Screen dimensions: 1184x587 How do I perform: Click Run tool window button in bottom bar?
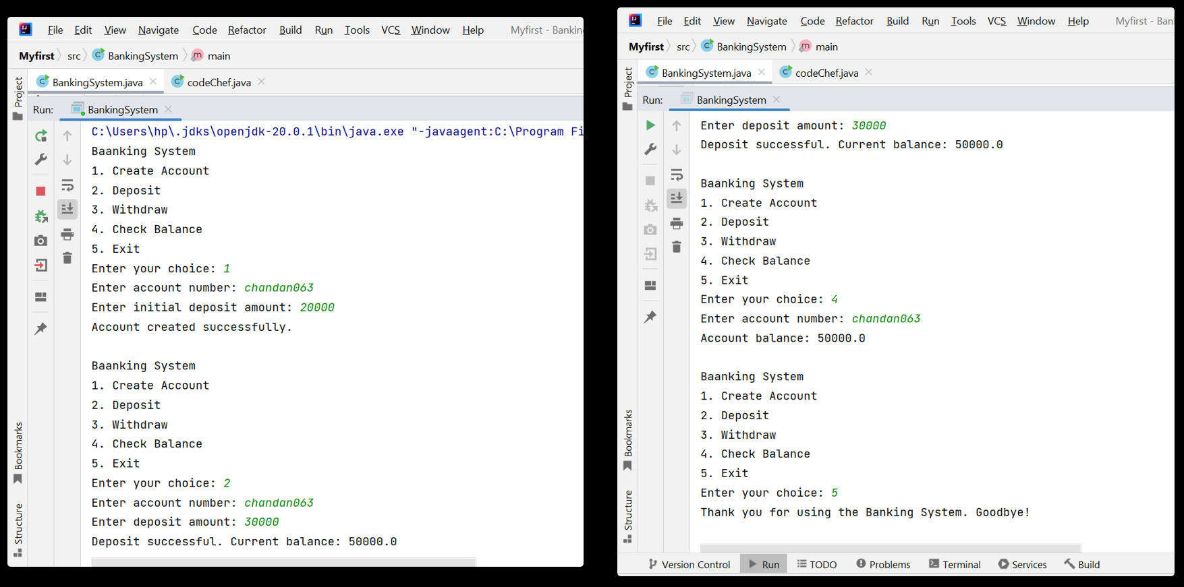tap(764, 565)
